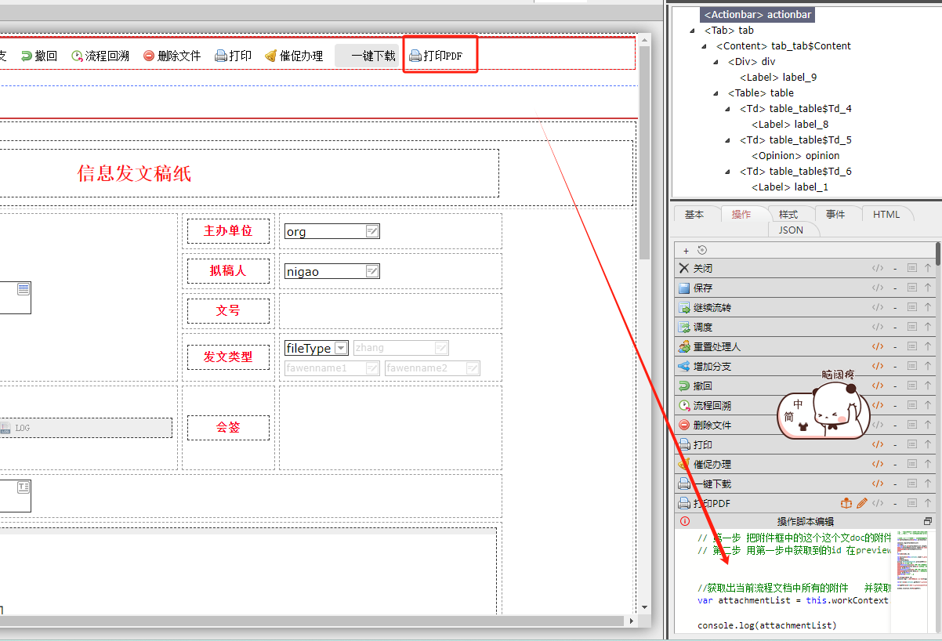
Task: Remove the 打印PDF operation with minus
Action: tap(895, 503)
